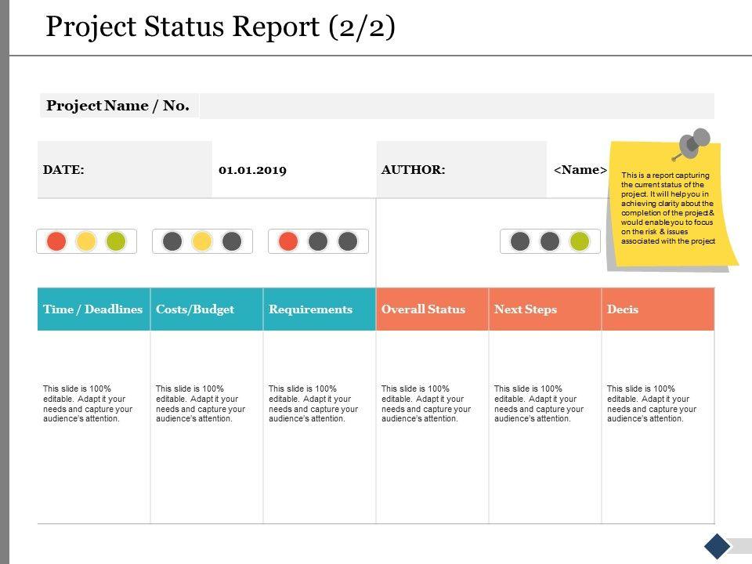Click yellow light in second traffic indicator
Screen dimensions: 752x564
pyautogui.click(x=202, y=241)
